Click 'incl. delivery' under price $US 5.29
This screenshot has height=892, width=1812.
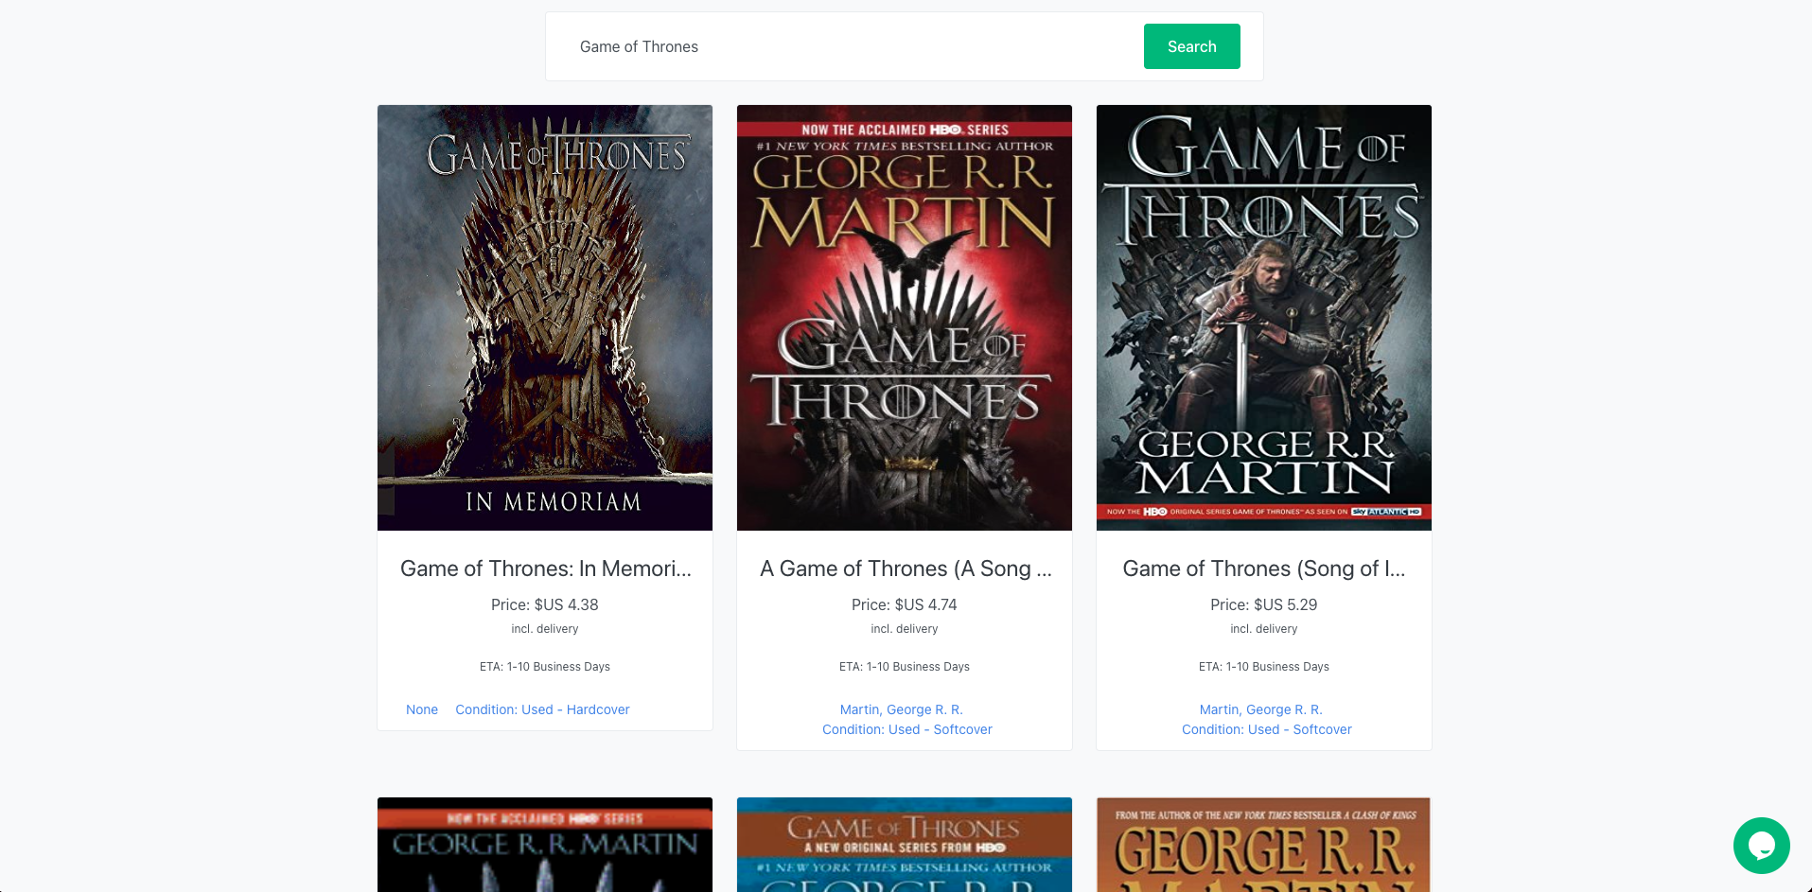pyautogui.click(x=1264, y=629)
